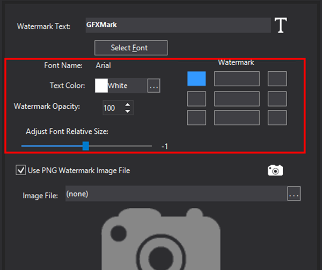Image resolution: width=322 pixels, height=270 pixels.
Task: Click the Watermark Opacity label
Action: click(47, 107)
